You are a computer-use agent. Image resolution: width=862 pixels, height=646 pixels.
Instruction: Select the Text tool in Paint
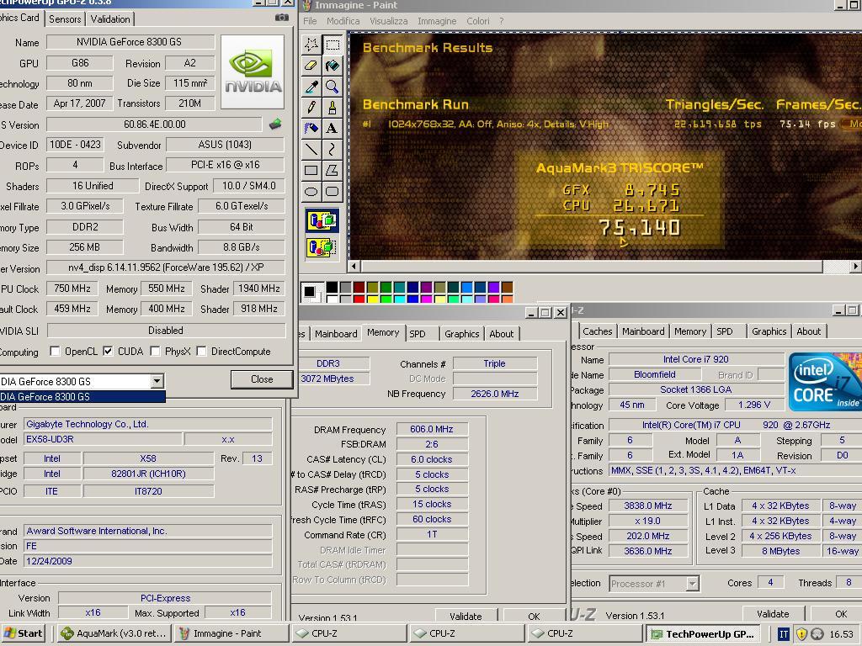(x=332, y=128)
